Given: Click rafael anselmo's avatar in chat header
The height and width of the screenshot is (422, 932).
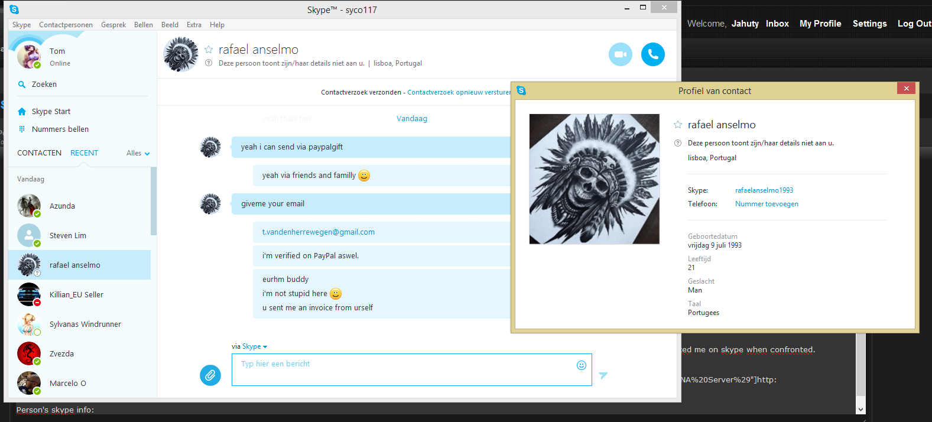Looking at the screenshot, I should tap(181, 54).
